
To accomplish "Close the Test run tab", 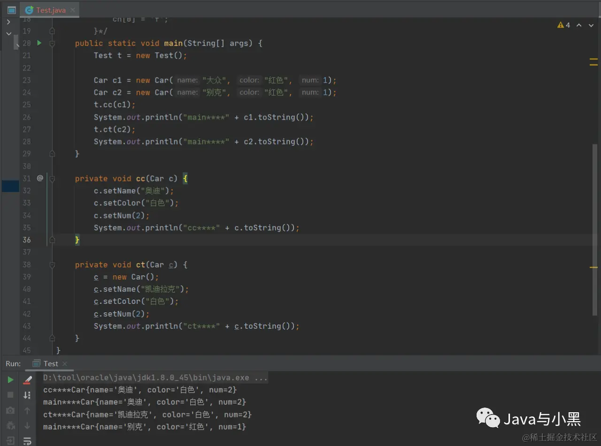I will [x=65, y=363].
